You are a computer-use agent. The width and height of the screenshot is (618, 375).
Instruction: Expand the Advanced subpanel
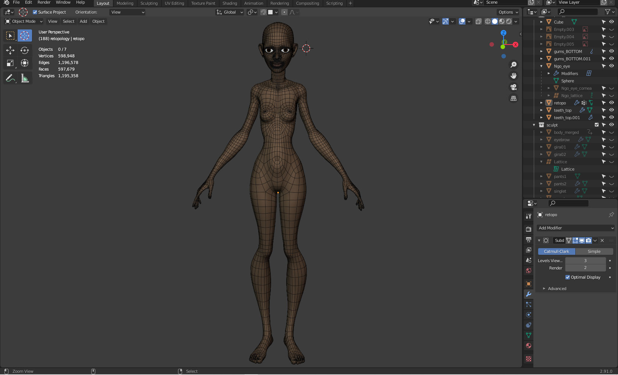pos(557,289)
